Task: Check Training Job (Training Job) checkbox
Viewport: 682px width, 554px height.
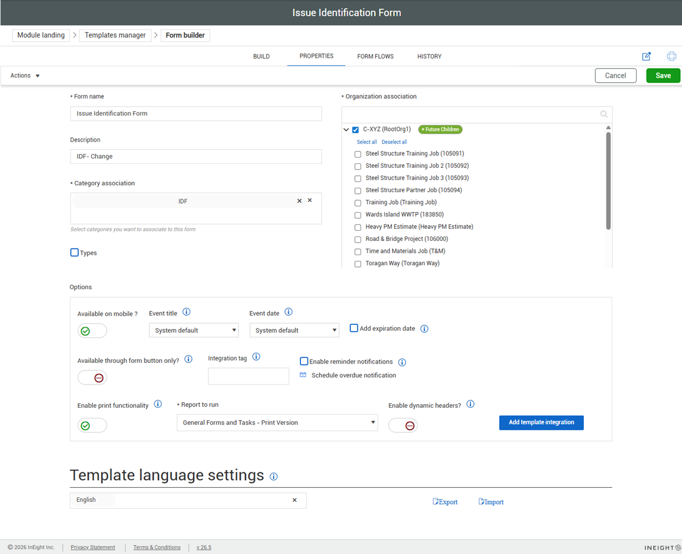Action: point(358,203)
